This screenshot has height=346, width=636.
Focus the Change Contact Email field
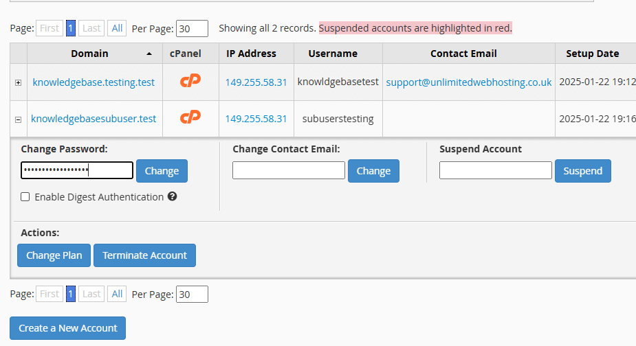289,170
